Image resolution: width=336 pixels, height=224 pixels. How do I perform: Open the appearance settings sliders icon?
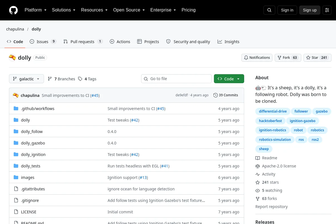[x=327, y=10]
